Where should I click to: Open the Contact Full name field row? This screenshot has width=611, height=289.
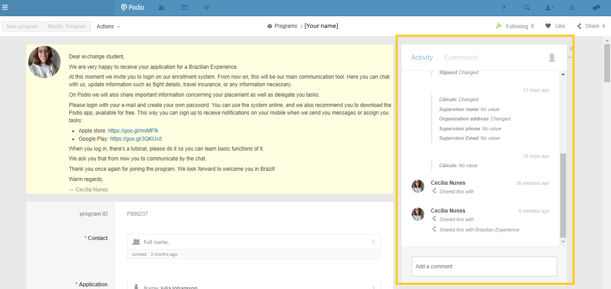click(x=254, y=242)
